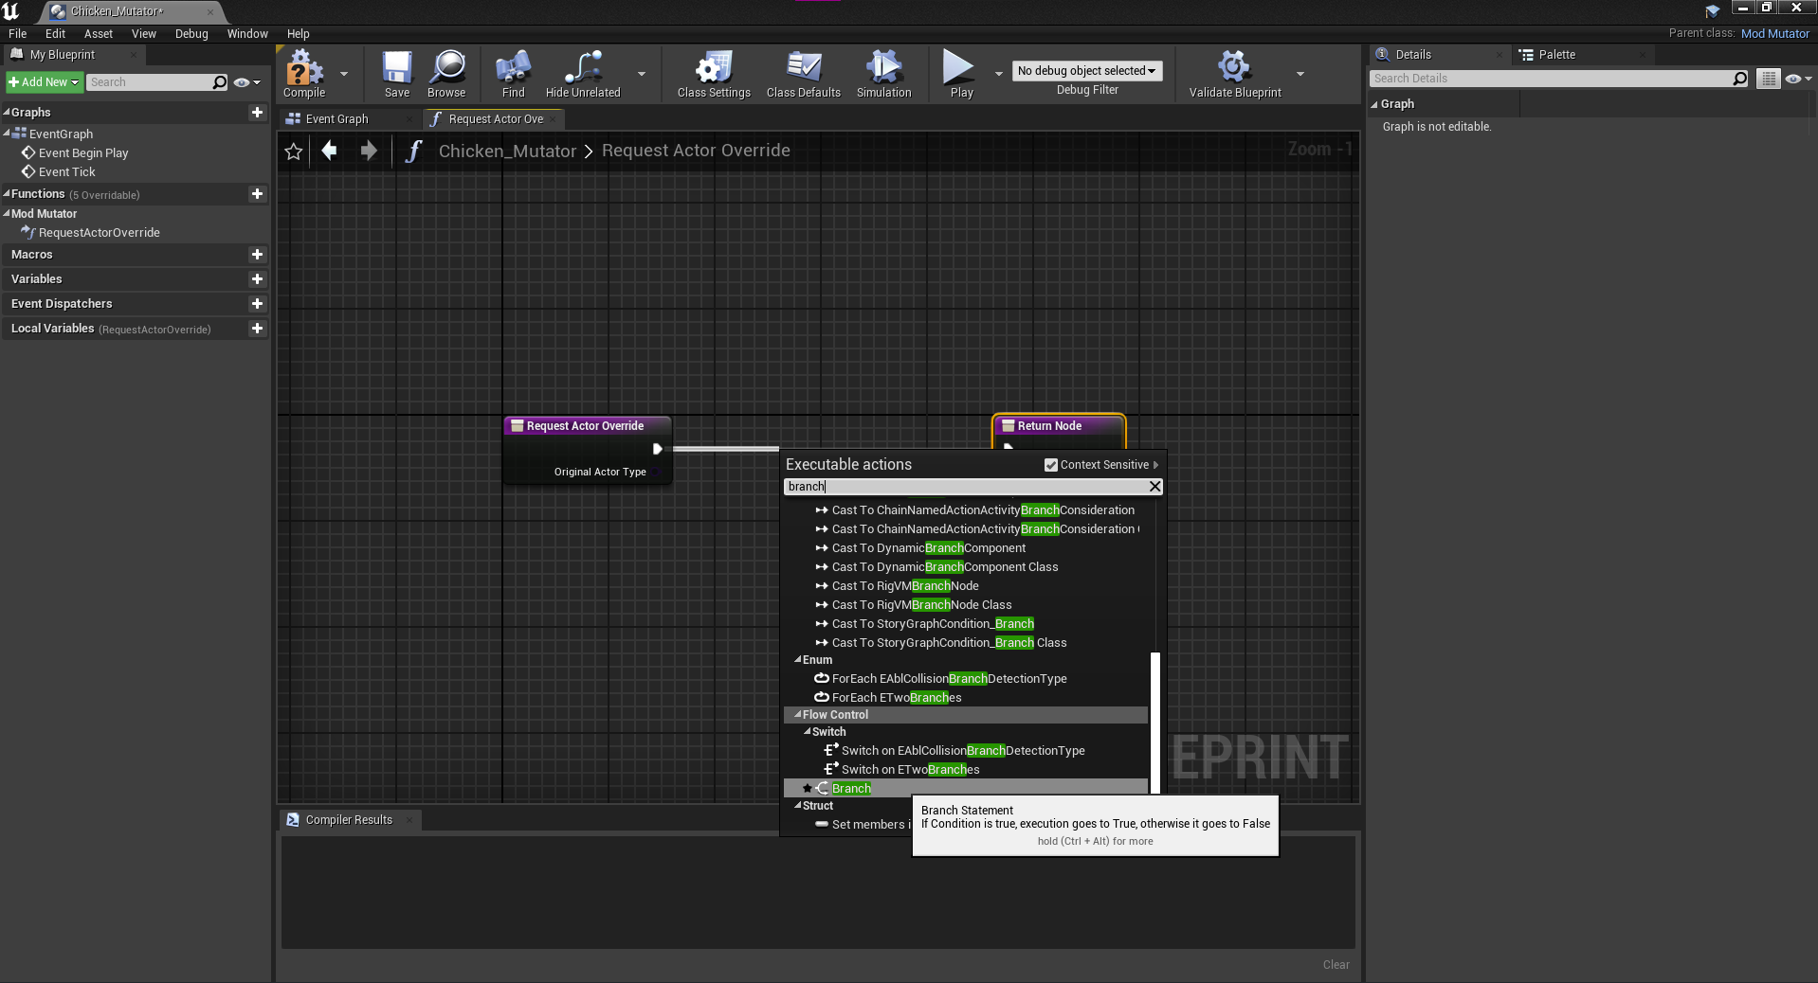Open the File menu
Viewport: 1818px width, 983px height.
[18, 33]
